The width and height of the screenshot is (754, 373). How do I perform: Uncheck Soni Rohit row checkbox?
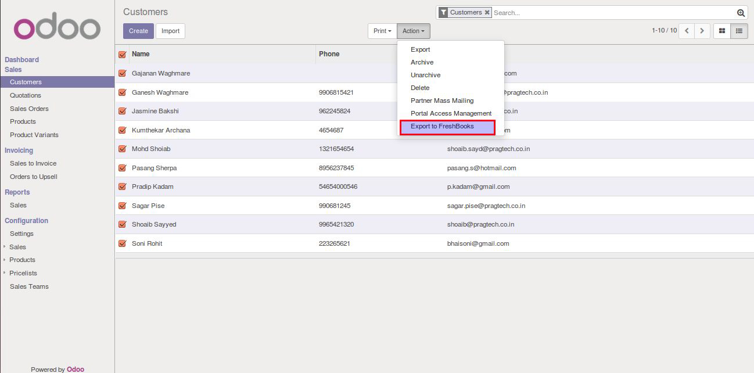tap(122, 243)
